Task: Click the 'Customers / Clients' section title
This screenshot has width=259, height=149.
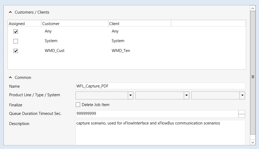Action: pos(32,12)
